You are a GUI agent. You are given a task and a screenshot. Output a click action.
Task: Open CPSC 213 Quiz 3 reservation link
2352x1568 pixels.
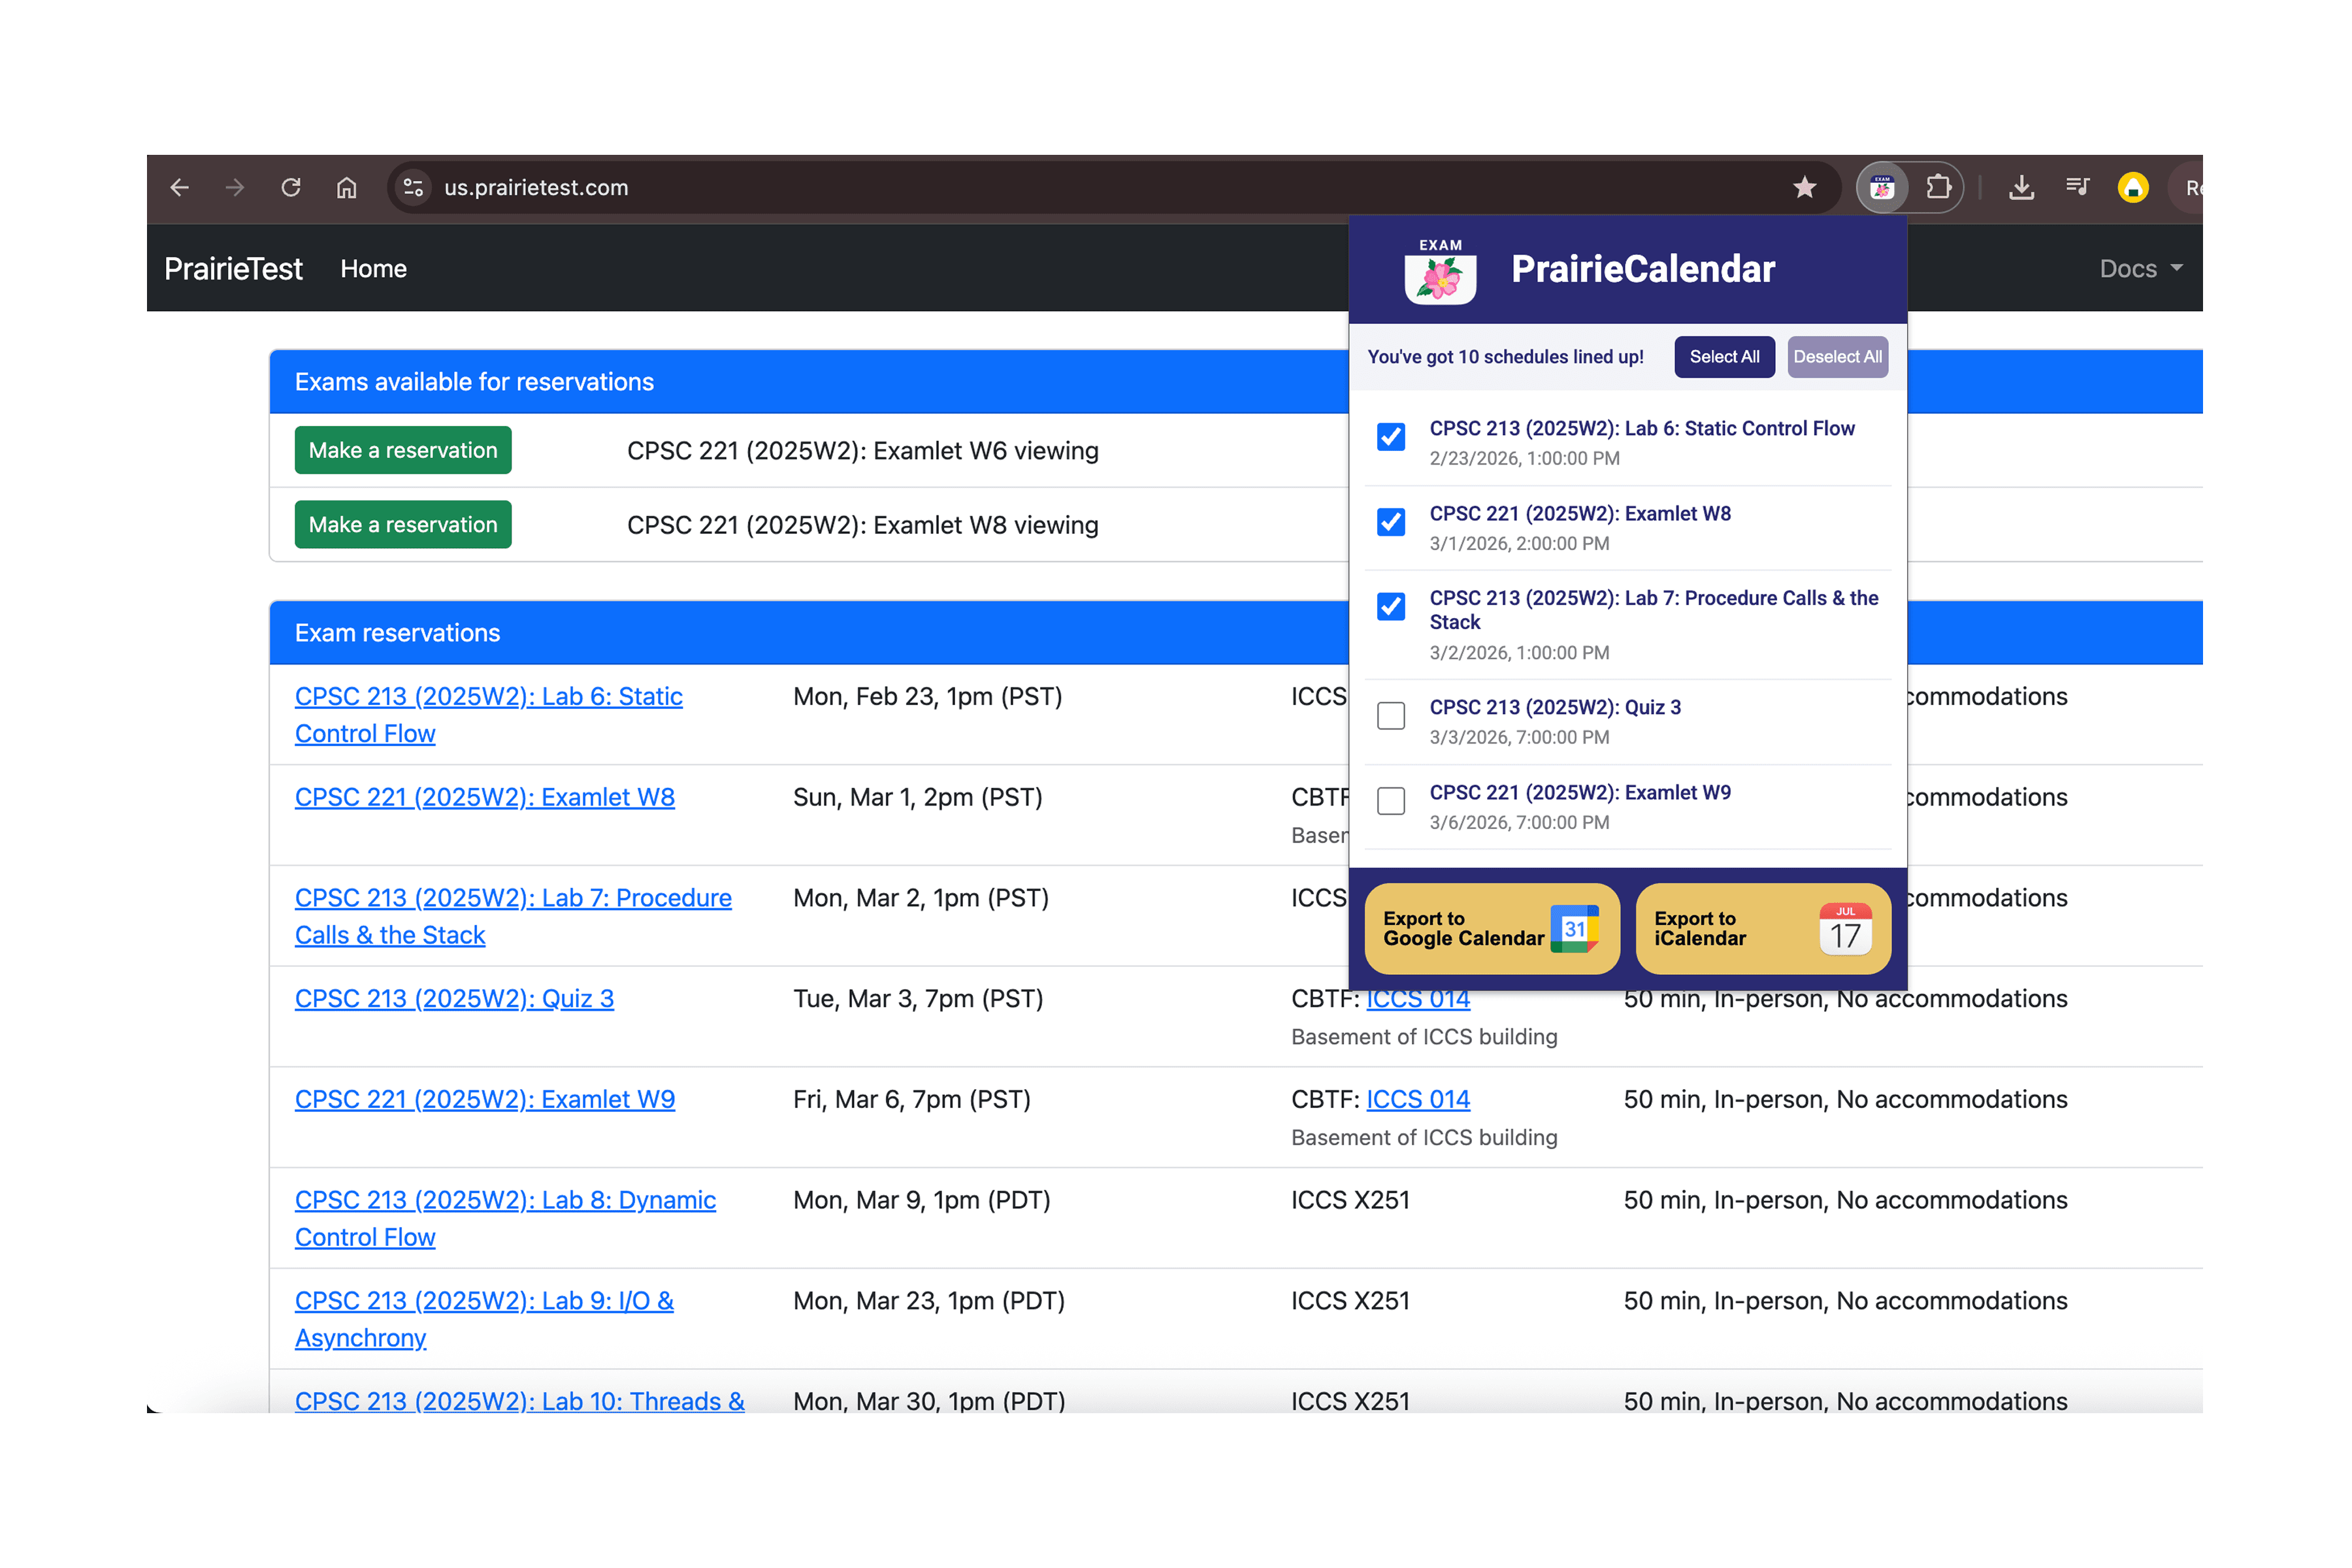(x=454, y=999)
